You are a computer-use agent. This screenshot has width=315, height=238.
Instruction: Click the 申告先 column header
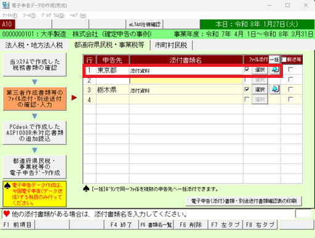(x=113, y=60)
